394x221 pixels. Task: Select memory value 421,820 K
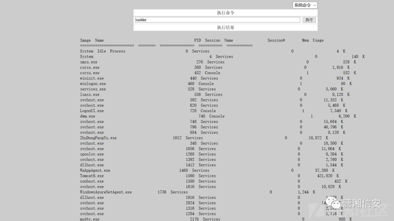[x=328, y=176]
